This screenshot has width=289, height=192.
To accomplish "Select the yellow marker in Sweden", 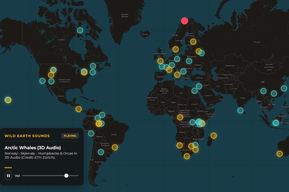I will coord(176,49).
